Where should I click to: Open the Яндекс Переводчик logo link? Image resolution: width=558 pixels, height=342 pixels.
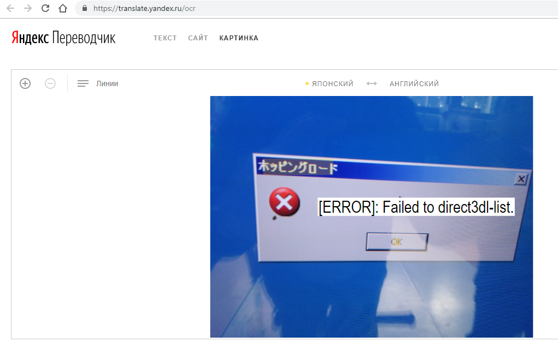(x=63, y=38)
